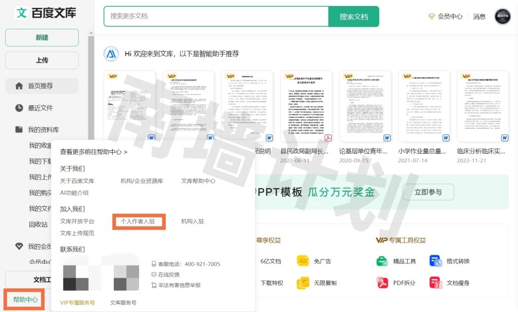This screenshot has width=518, height=312.
Task: Click document title 临床分析临床实...
Action: (x=481, y=151)
